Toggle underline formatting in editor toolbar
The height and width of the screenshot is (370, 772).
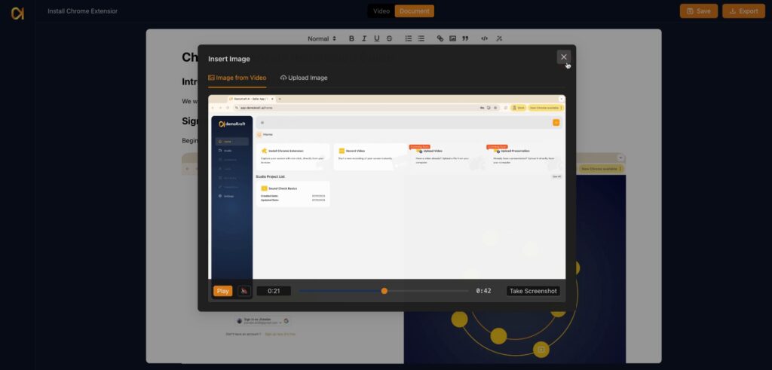pyautogui.click(x=377, y=38)
